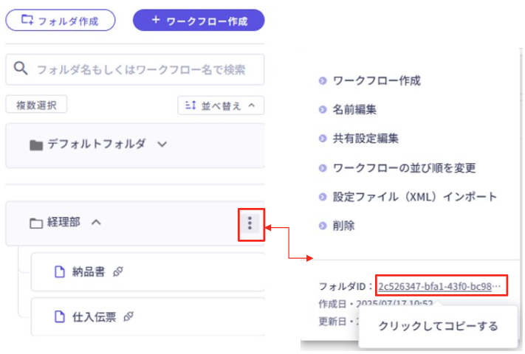Click the share link icon beside 仕入伝票
Viewport: 525px width, 354px height.
pyautogui.click(x=128, y=317)
